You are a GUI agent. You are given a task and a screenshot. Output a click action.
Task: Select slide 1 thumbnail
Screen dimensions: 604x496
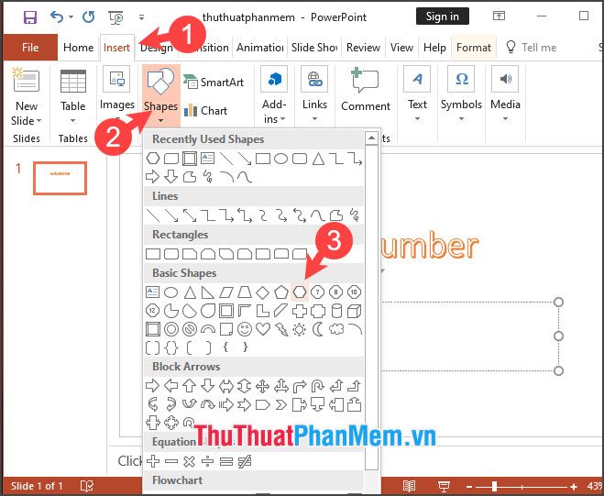click(x=60, y=178)
